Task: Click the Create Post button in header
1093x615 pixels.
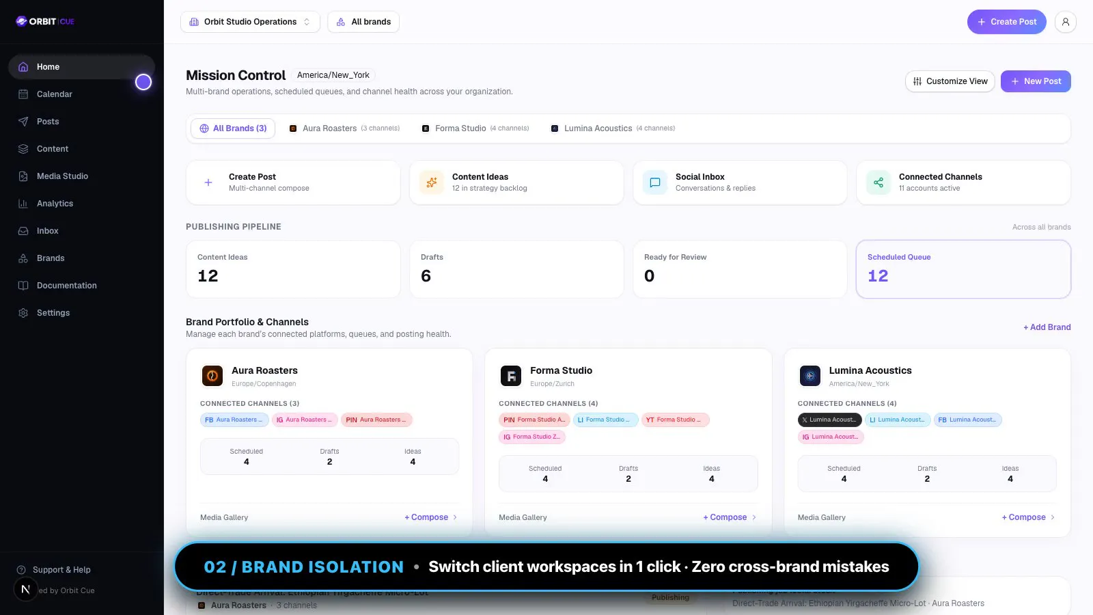Action: [x=1006, y=22]
